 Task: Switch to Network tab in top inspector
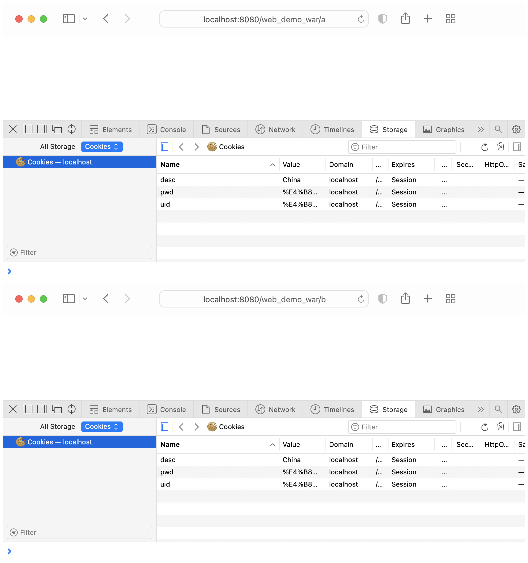pyautogui.click(x=275, y=130)
